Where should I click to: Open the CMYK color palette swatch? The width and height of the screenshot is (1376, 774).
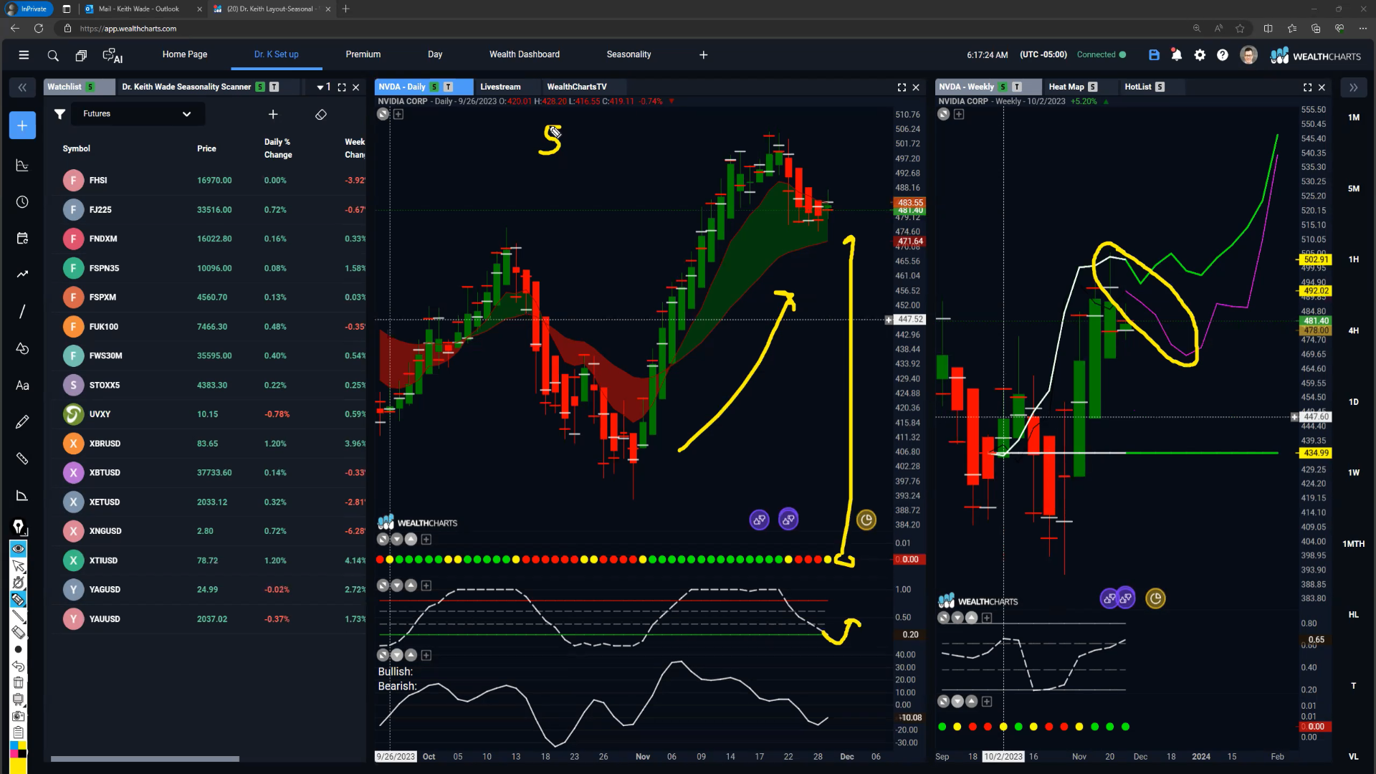[x=19, y=750]
